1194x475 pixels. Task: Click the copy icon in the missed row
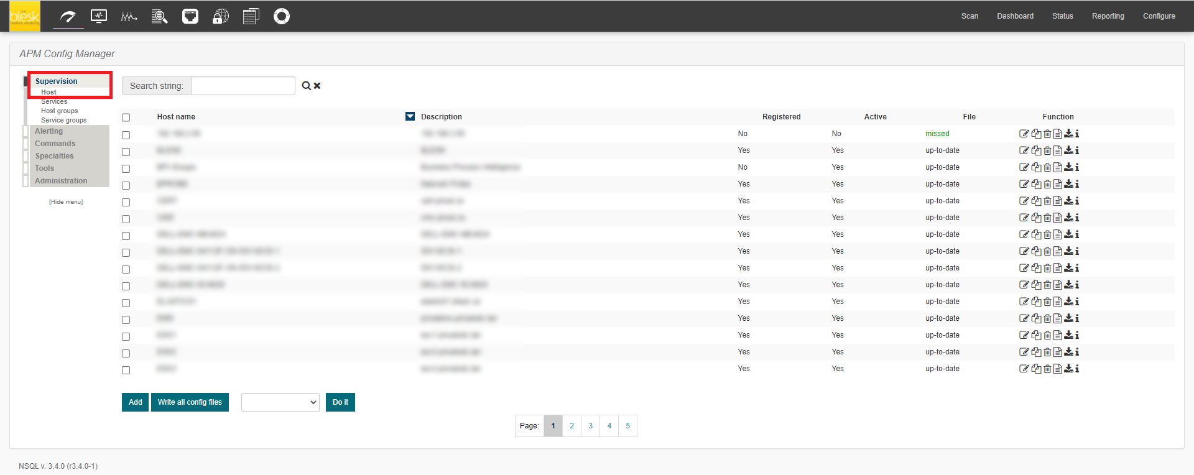tap(1036, 134)
